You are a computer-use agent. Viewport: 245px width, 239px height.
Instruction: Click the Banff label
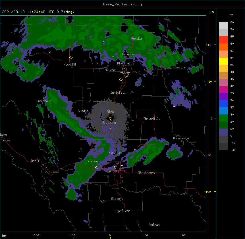click(35, 161)
